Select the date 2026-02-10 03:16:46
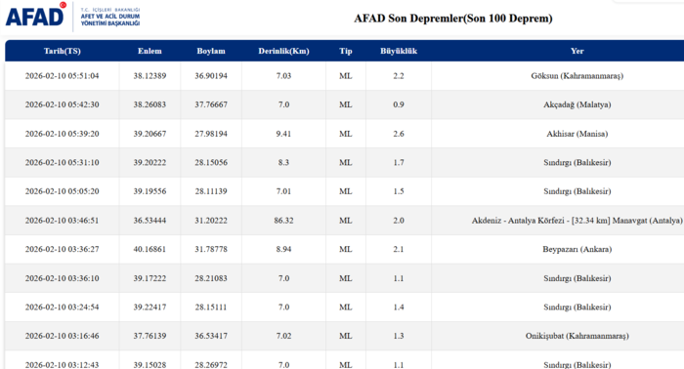 pyautogui.click(x=62, y=336)
